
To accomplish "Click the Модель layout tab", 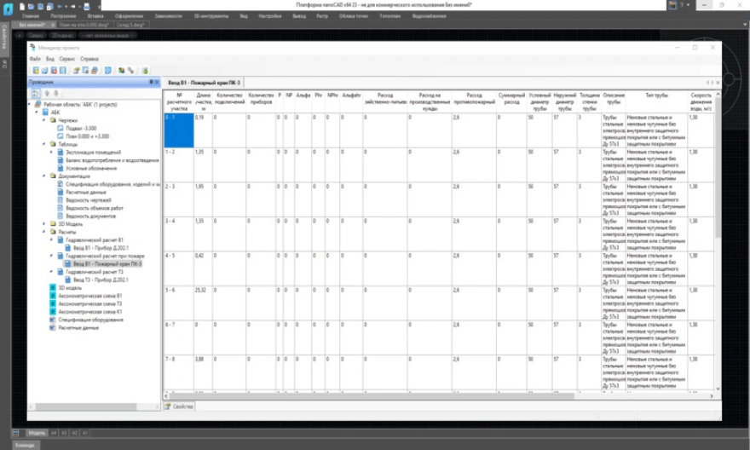I will (37, 433).
